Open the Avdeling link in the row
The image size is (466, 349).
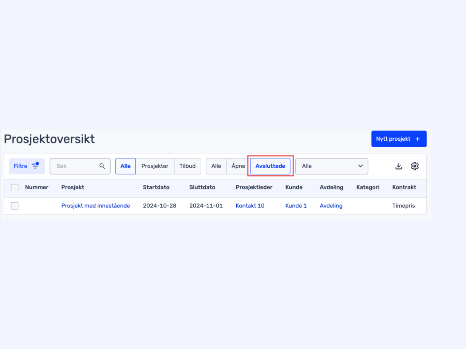[x=331, y=206]
